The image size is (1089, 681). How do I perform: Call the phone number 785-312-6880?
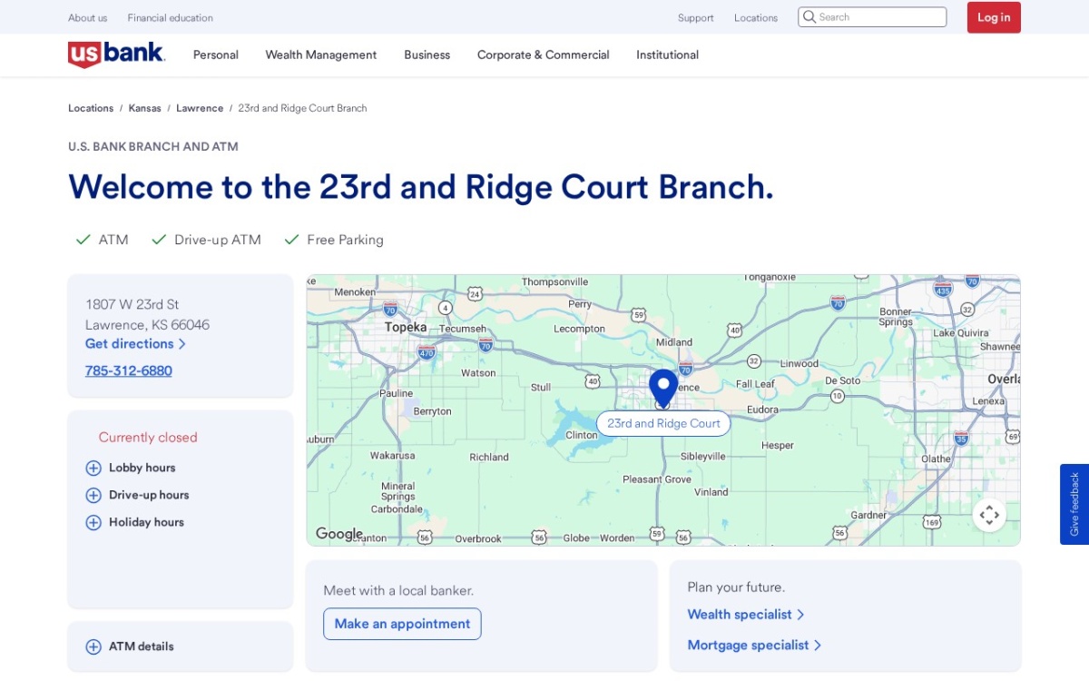[129, 370]
